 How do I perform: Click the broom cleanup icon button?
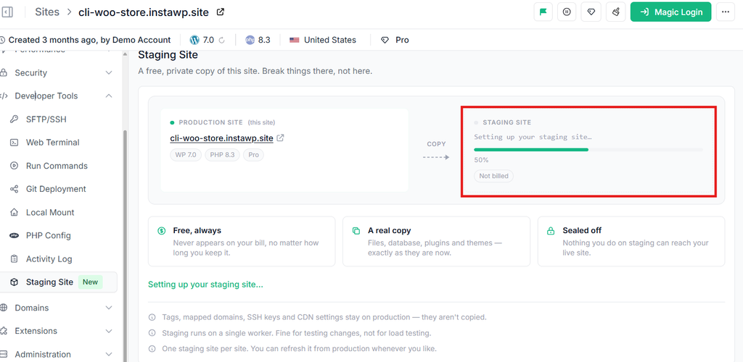(615, 12)
